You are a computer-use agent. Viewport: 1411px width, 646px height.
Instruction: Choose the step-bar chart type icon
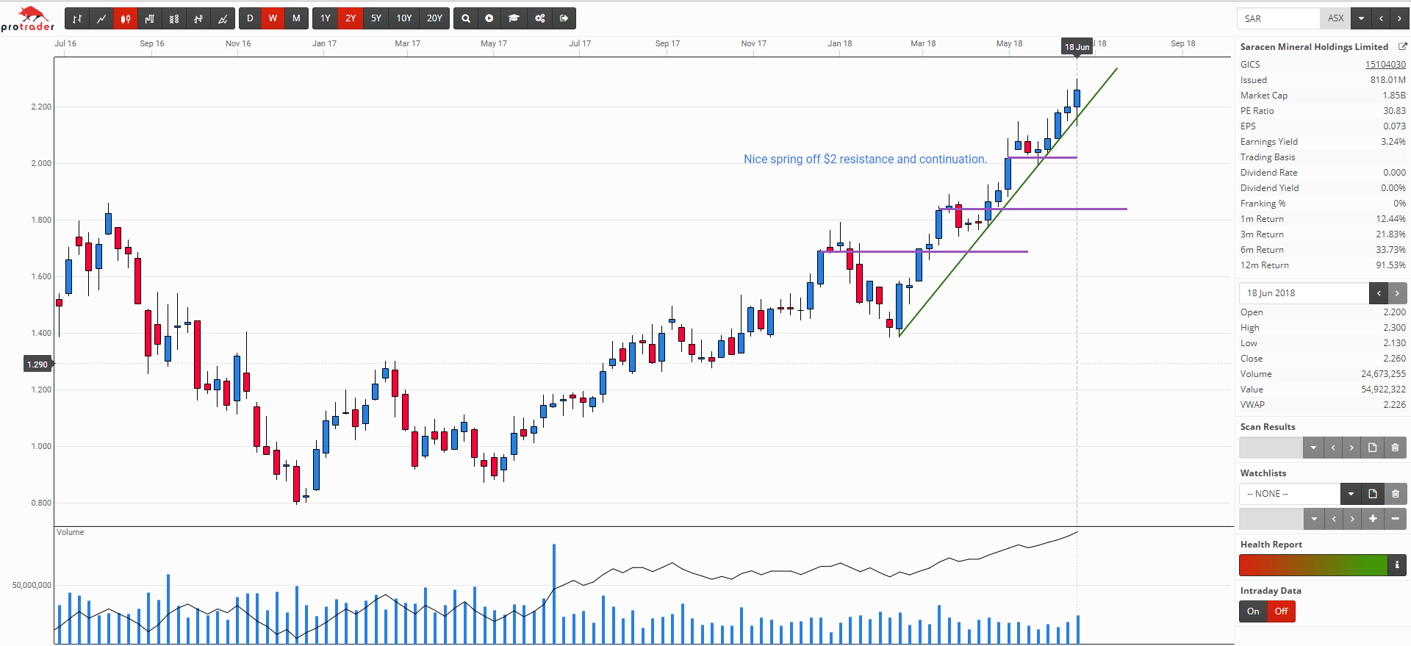150,18
